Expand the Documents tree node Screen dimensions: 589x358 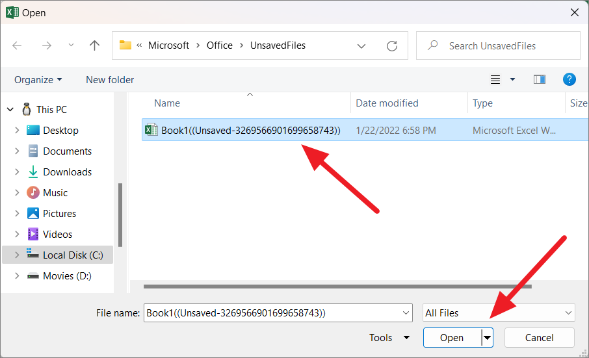pos(17,151)
